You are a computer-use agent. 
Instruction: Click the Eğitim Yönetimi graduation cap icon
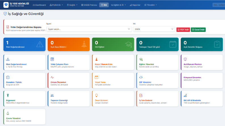(141, 59)
